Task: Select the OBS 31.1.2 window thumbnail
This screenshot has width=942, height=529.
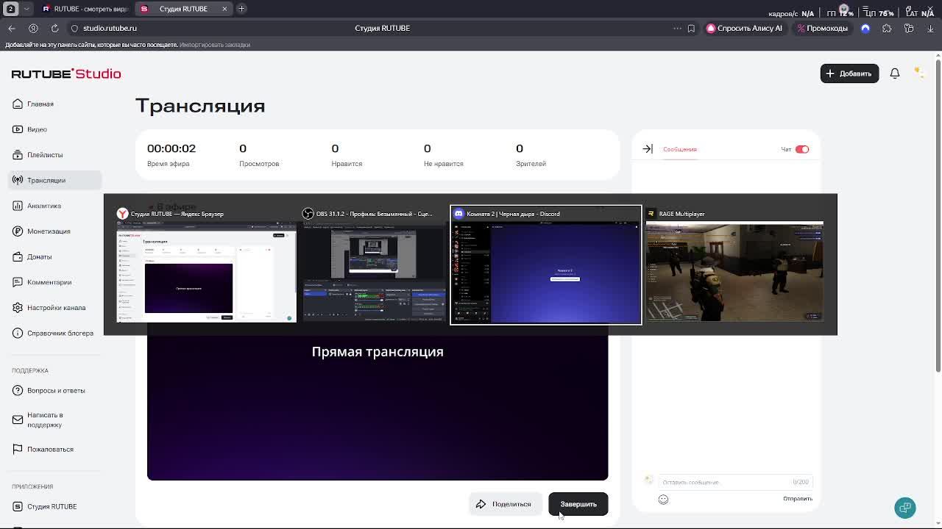Action: point(374,265)
